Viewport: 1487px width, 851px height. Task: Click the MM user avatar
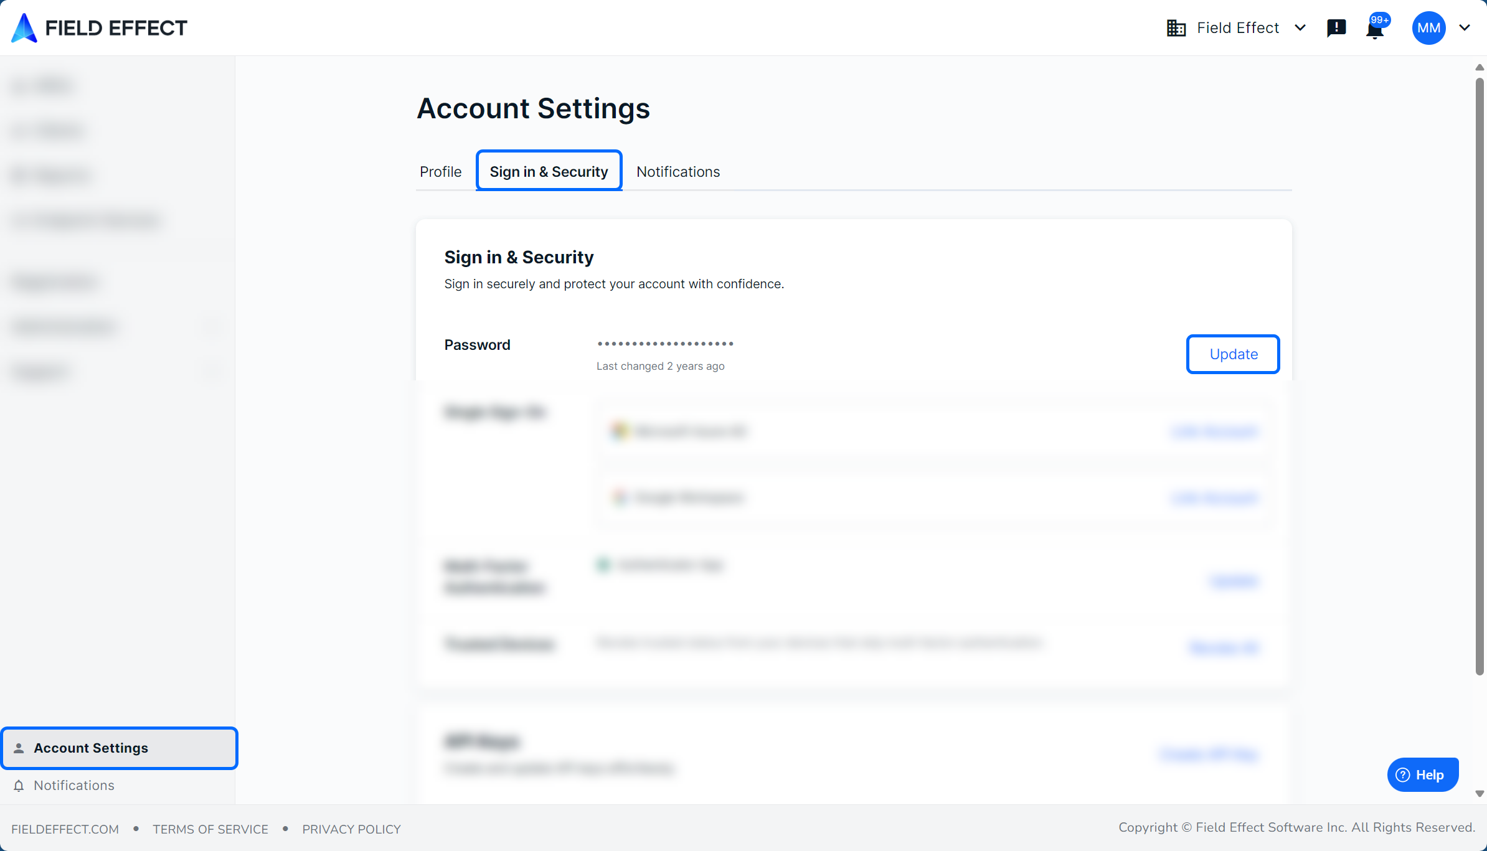coord(1428,28)
